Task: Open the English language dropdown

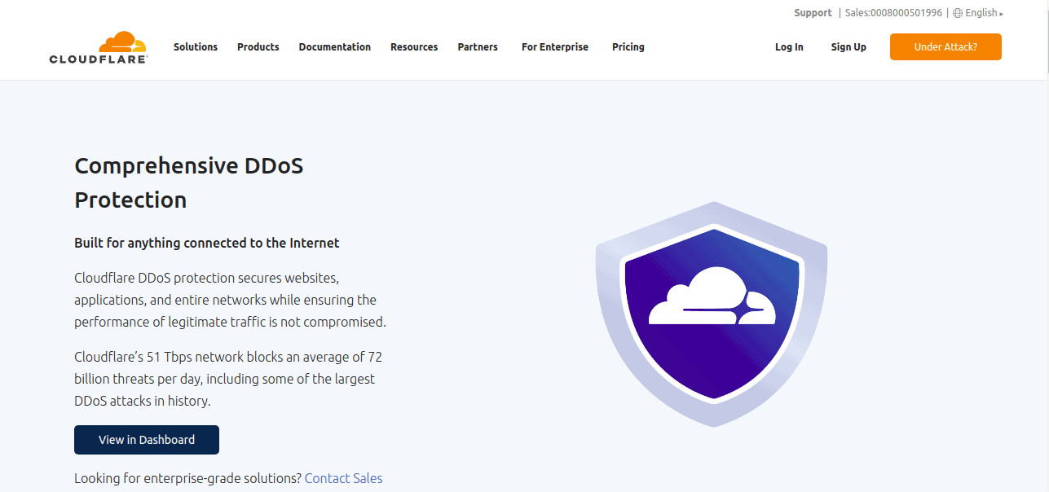Action: coord(984,13)
